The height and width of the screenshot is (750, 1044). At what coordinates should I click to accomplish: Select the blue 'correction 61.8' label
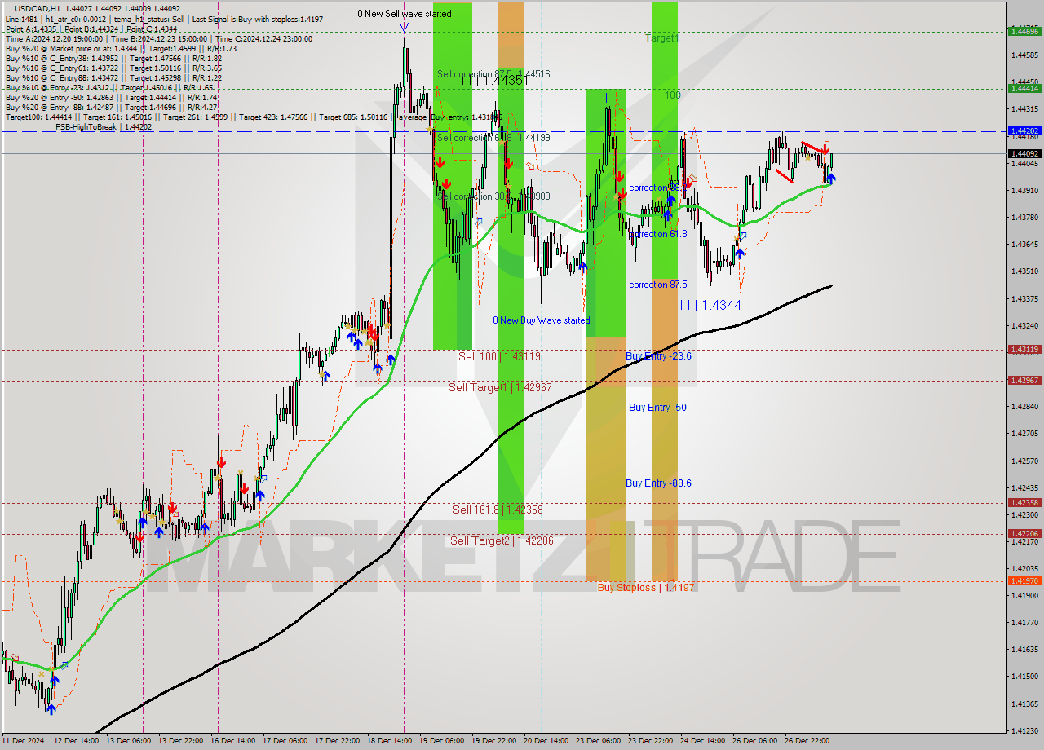658,234
